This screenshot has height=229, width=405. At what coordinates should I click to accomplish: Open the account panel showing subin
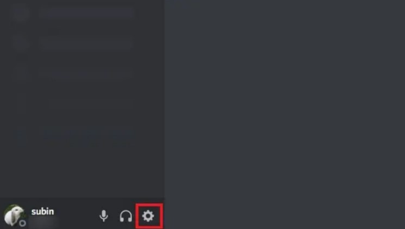tap(31, 215)
